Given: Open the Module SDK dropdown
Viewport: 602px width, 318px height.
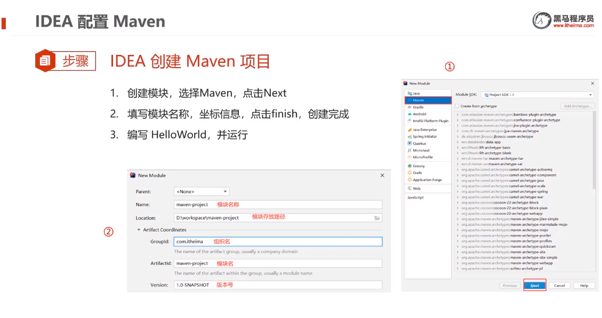Looking at the screenshot, I should pyautogui.click(x=538, y=95).
